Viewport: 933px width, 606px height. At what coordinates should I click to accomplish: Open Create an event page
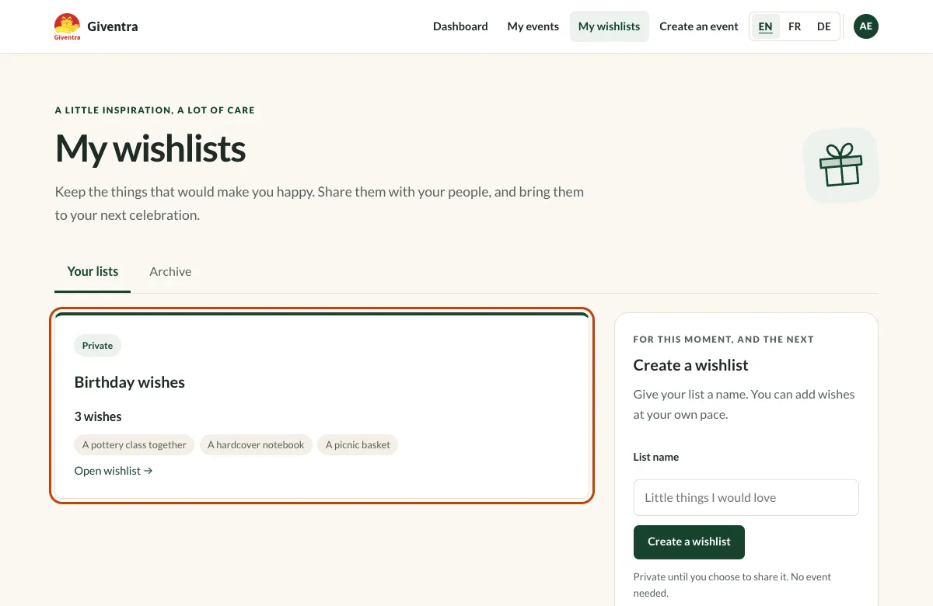[x=699, y=26]
